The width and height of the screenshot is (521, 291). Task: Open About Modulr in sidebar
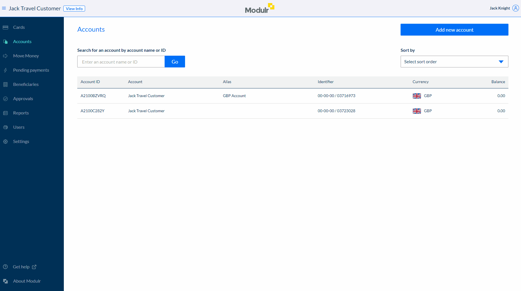[x=27, y=281]
